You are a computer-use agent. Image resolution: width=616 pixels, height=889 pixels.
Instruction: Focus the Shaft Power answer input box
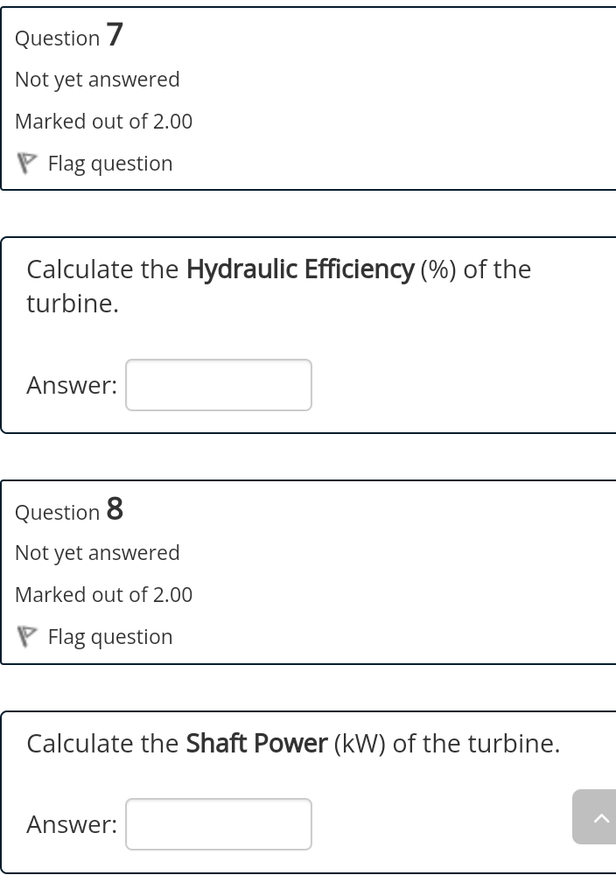click(x=219, y=824)
